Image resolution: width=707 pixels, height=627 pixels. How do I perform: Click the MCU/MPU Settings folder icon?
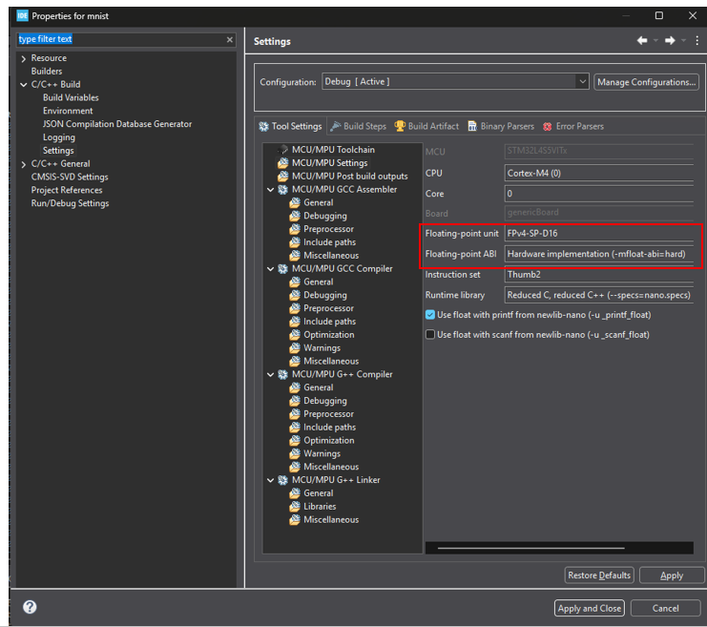pos(282,163)
